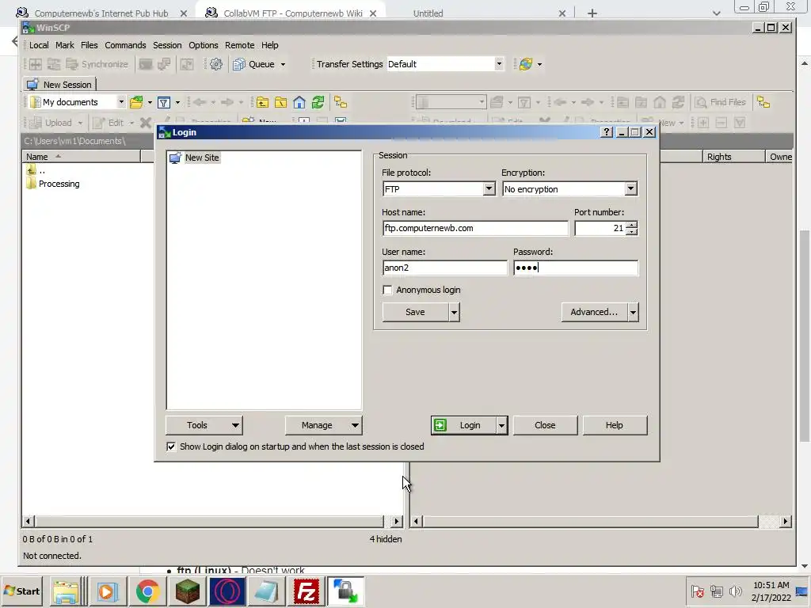
Task: Open Google Chrome from taskbar
Action: point(147,591)
